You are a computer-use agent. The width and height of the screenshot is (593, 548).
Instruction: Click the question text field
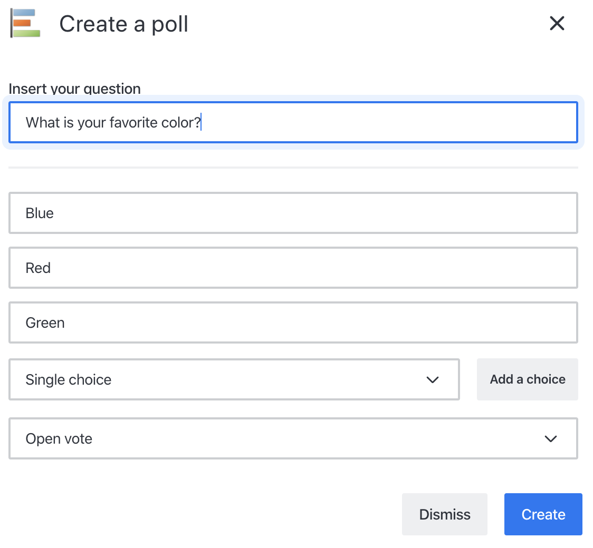click(293, 122)
